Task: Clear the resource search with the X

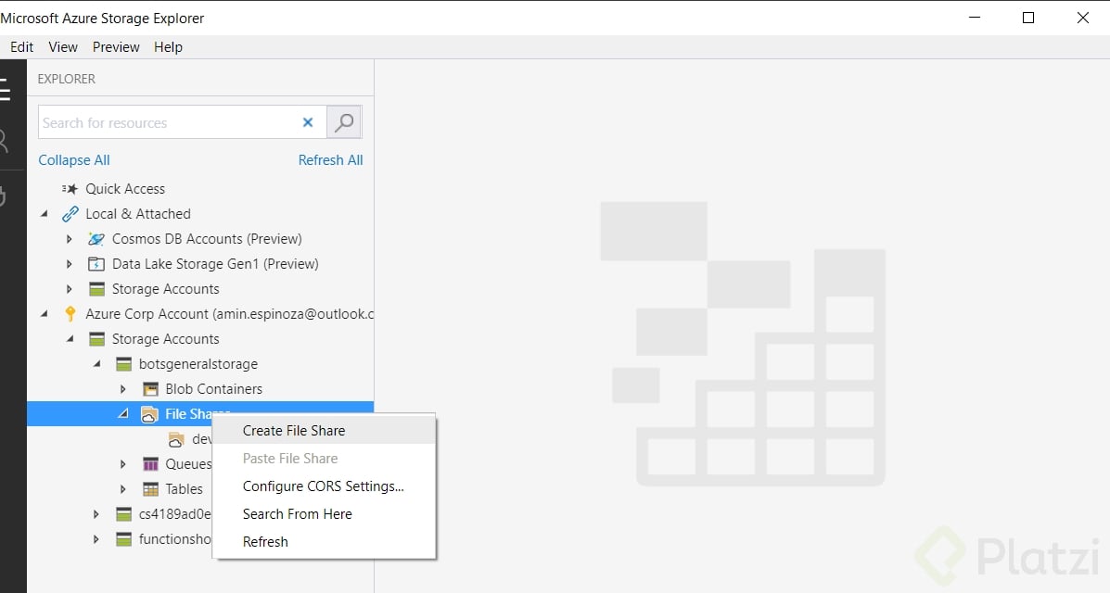Action: [308, 122]
